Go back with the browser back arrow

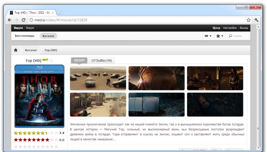[x=10, y=20]
